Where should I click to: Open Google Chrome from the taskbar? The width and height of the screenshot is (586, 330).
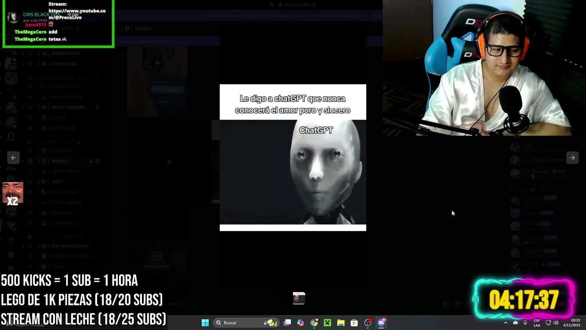click(314, 323)
